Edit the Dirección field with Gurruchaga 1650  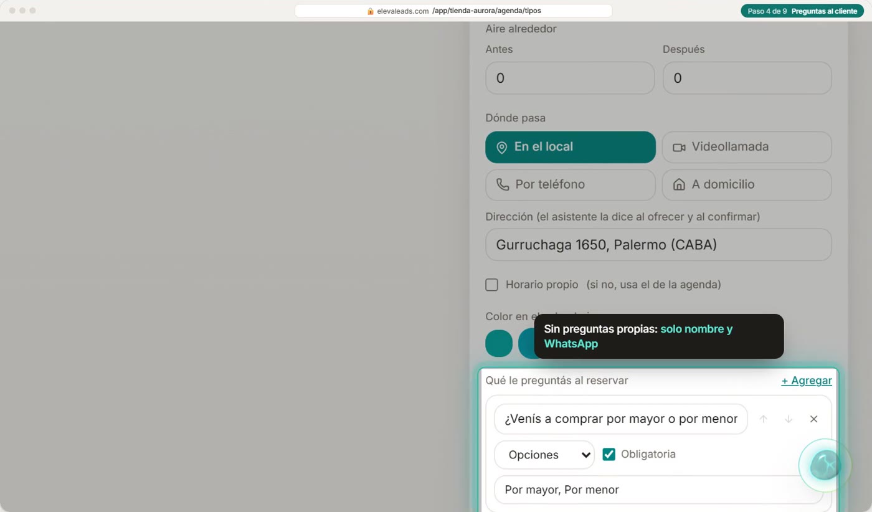click(659, 245)
